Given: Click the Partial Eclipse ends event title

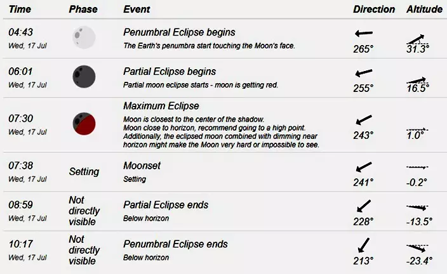Looking at the screenshot, I should (166, 205).
